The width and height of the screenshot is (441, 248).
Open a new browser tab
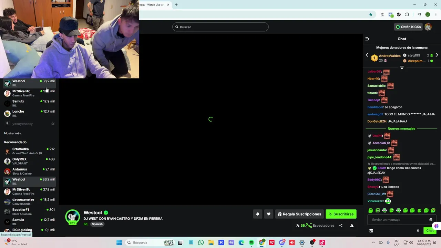tap(176, 5)
